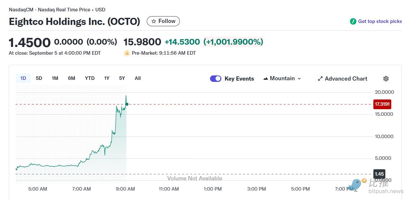
Task: Toggle the Key Events switch
Action: [216, 79]
